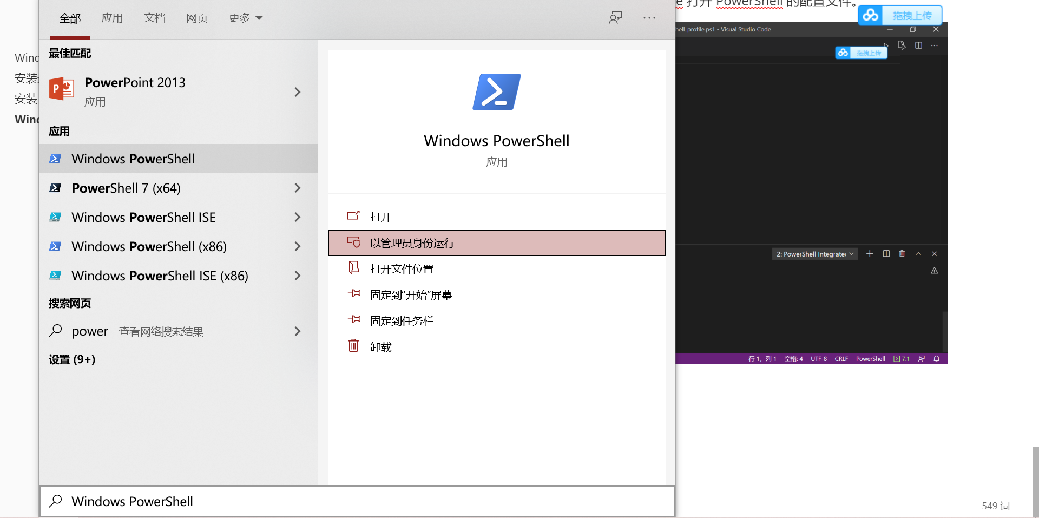
Task: Open the PowerPoint 2013 best match result
Action: (x=179, y=91)
